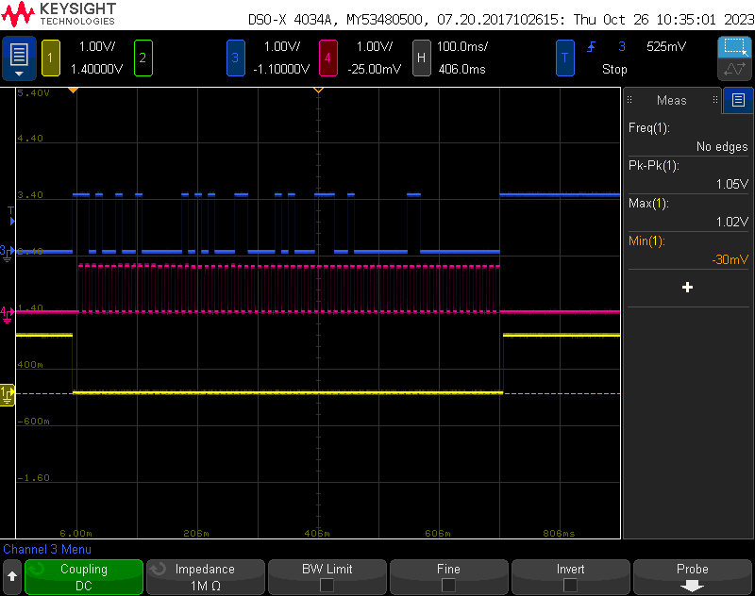Add a measurement with plus button
This screenshot has width=755, height=596.
pos(687,287)
